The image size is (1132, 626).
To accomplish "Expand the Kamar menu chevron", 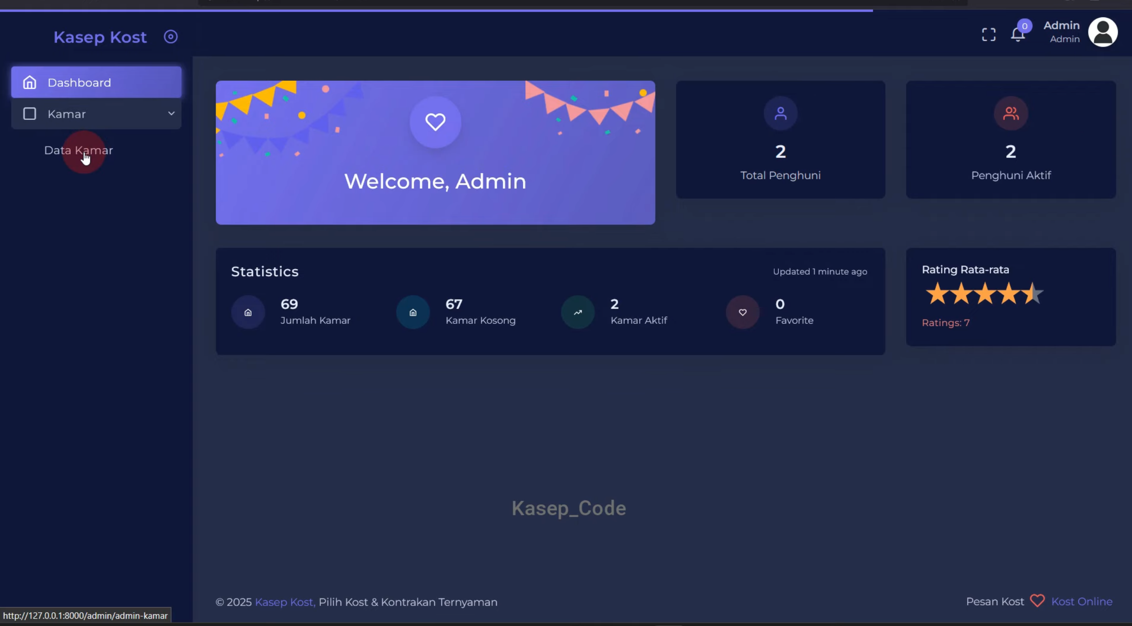I will tap(171, 114).
